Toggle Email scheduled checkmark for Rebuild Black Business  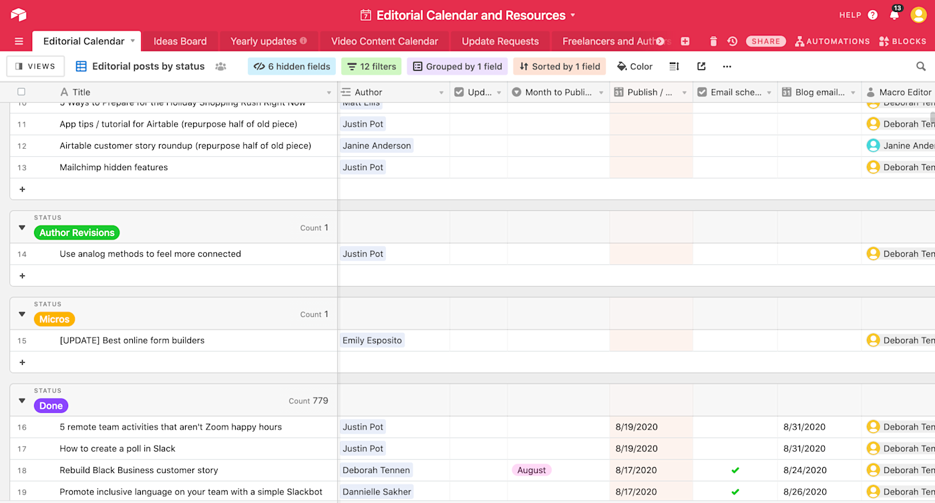click(x=735, y=470)
